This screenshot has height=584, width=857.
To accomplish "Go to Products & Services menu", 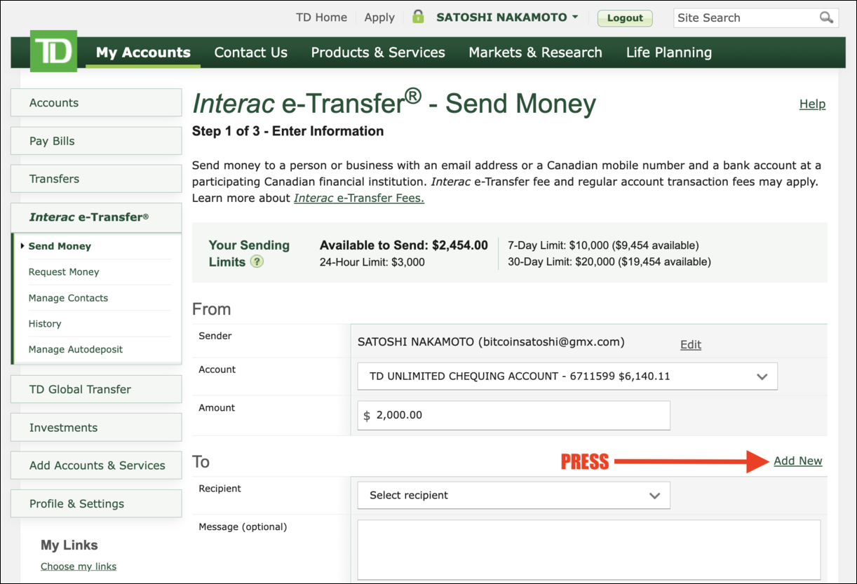I will click(x=378, y=53).
